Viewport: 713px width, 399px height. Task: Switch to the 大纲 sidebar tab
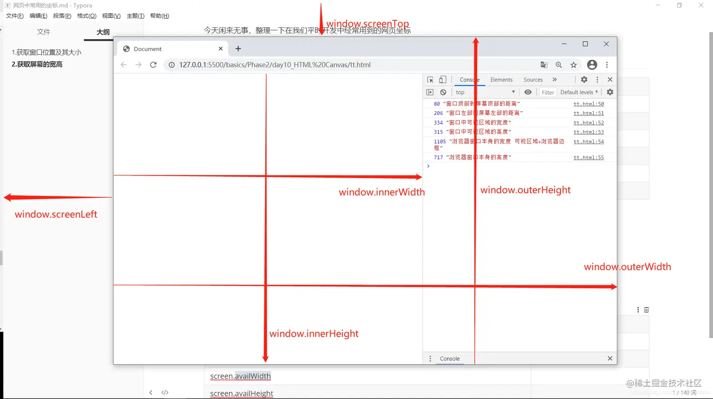click(103, 32)
